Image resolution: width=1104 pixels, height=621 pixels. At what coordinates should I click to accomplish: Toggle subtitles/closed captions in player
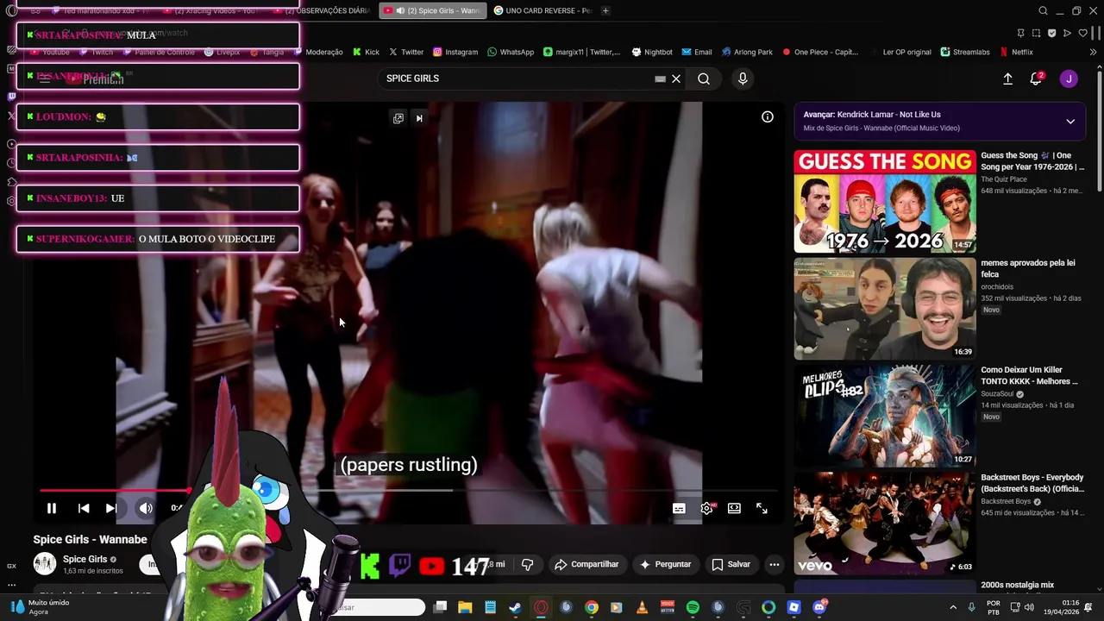click(679, 509)
